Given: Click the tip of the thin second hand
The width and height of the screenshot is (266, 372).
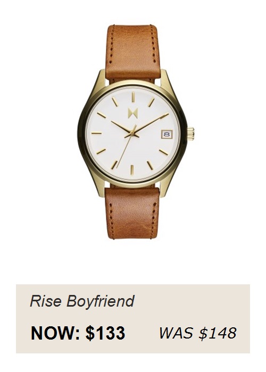Looking at the screenshot, I should tap(118, 166).
